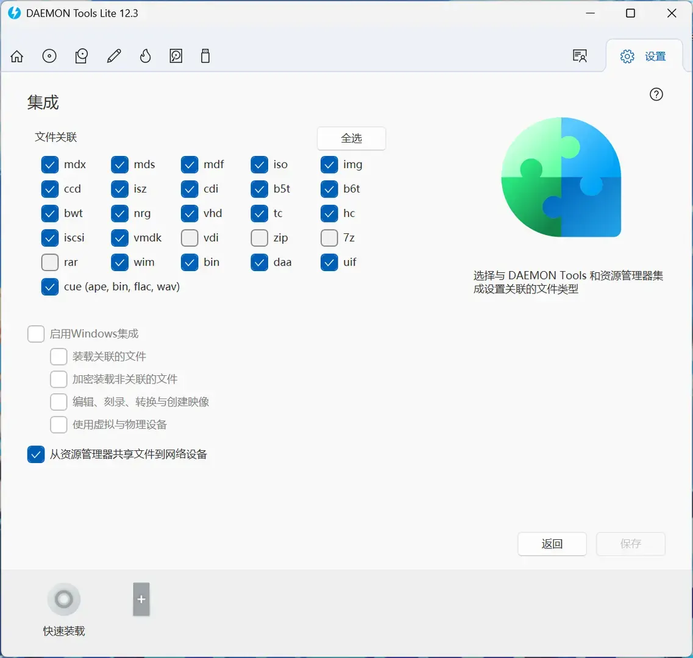Check the rar file association box
Screen dimensions: 693x658
pyautogui.click(x=50, y=262)
